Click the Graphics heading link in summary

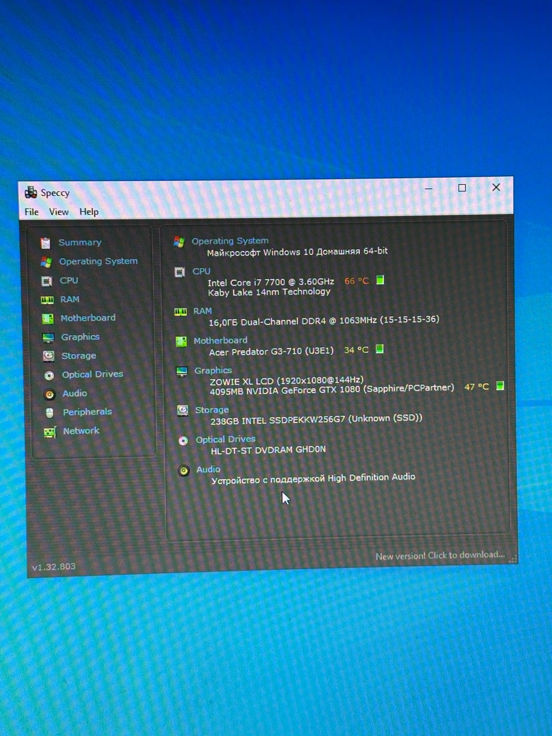pos(213,371)
